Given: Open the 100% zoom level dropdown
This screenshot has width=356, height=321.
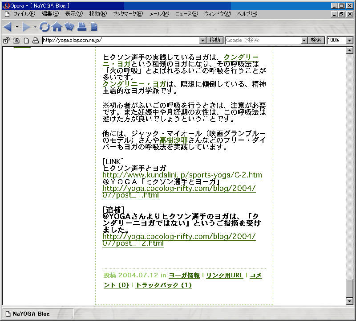Looking at the screenshot, I should 350,41.
